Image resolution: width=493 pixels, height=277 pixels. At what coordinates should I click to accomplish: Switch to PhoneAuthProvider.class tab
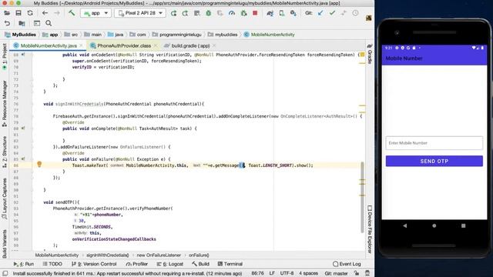[124, 46]
